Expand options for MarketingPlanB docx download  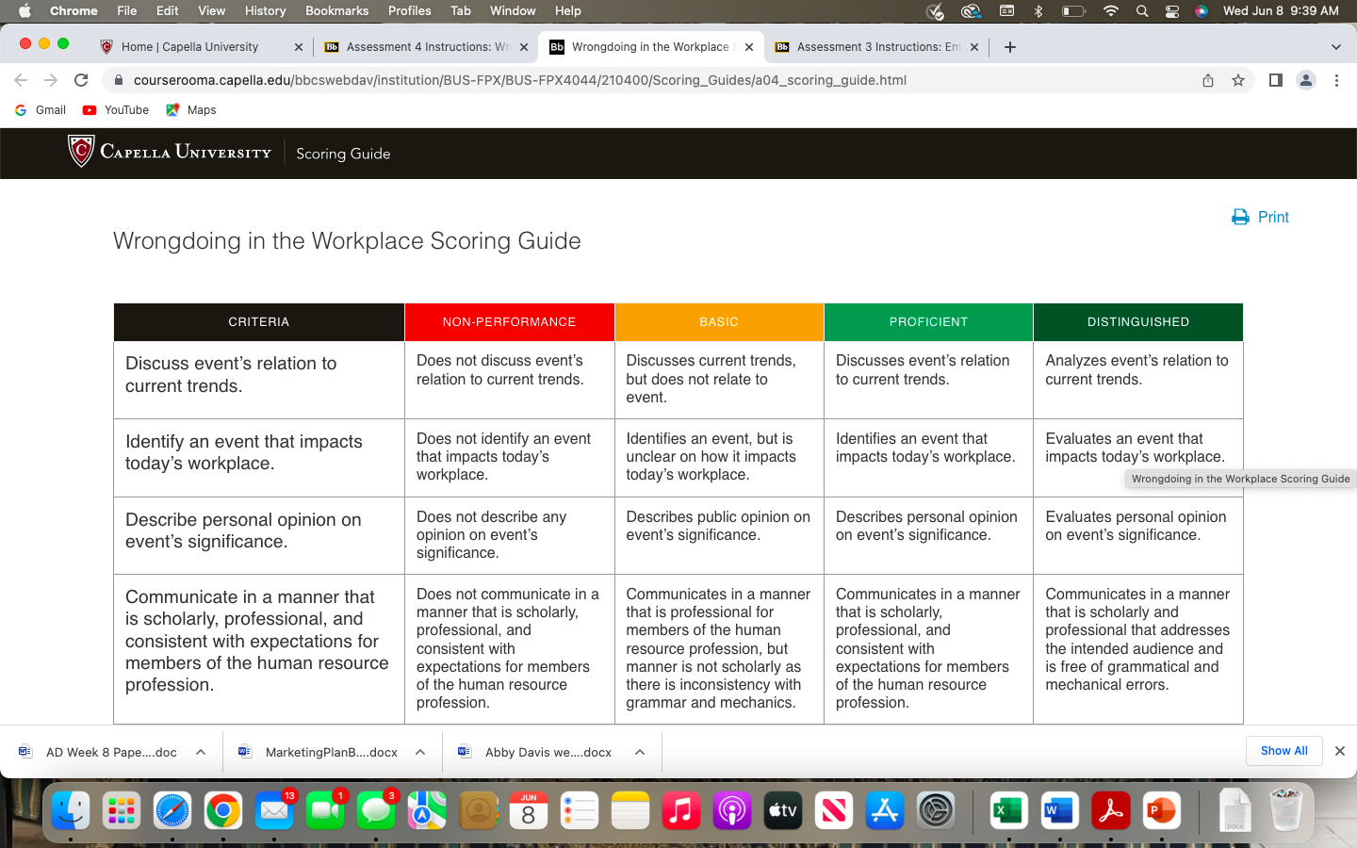point(420,752)
